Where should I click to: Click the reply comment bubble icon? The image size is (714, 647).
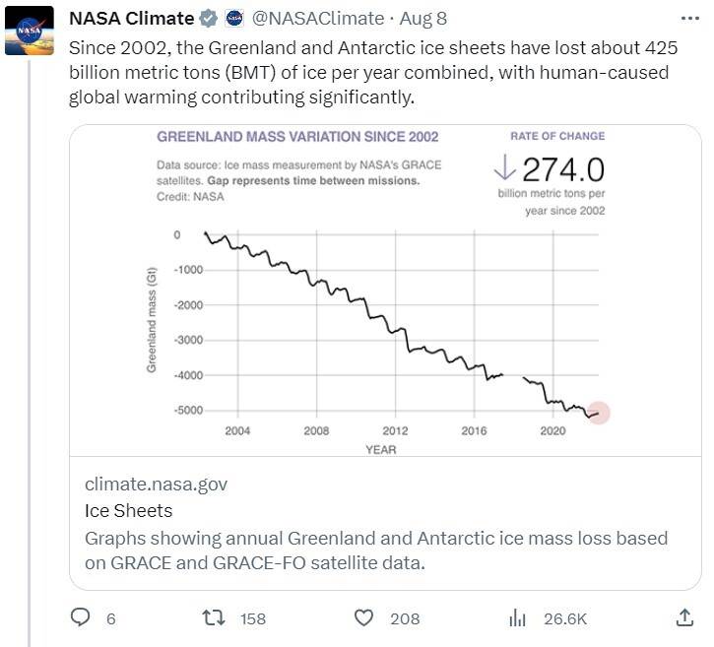tap(82, 617)
